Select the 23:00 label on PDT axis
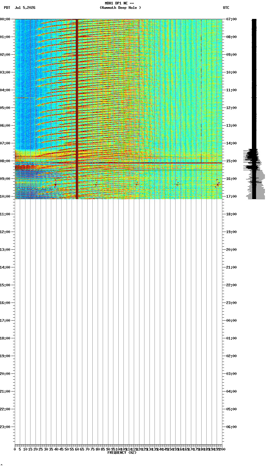The width and height of the screenshot is (267, 468). pyautogui.click(x=5, y=427)
